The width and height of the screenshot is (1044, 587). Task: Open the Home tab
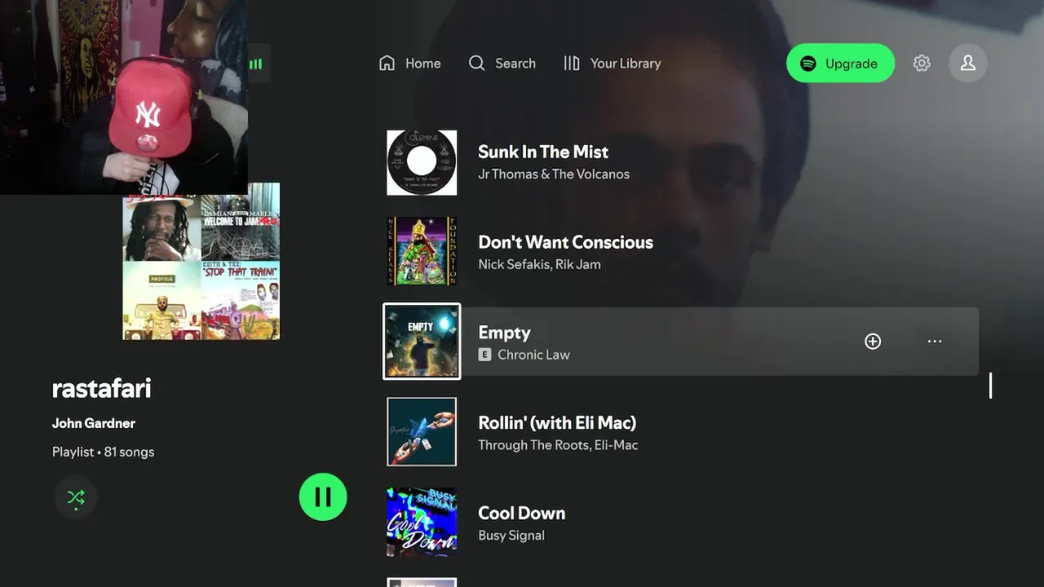click(410, 64)
